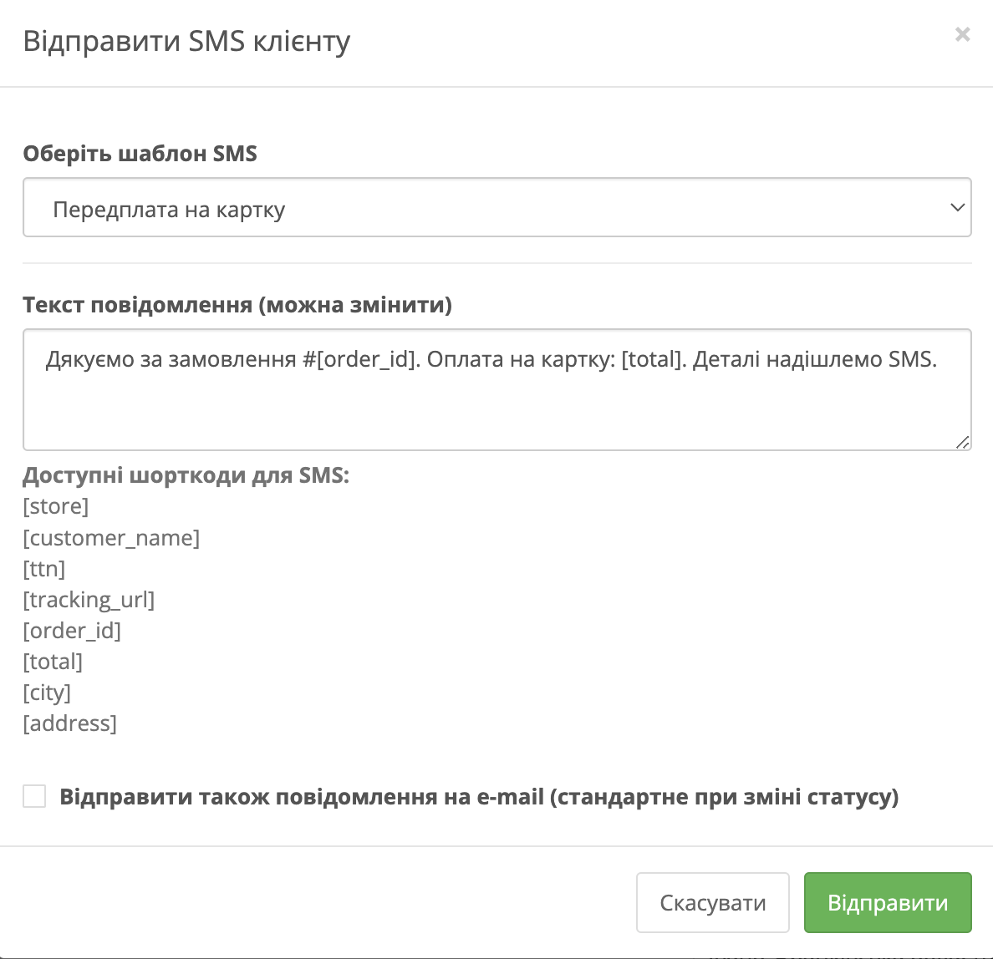
Task: Click [total] in the shortcode list
Action: (x=53, y=662)
